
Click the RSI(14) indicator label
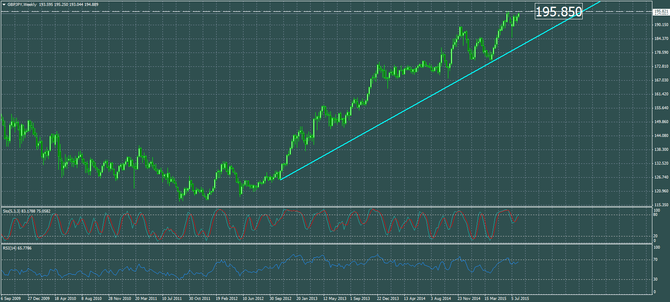pyautogui.click(x=10, y=248)
